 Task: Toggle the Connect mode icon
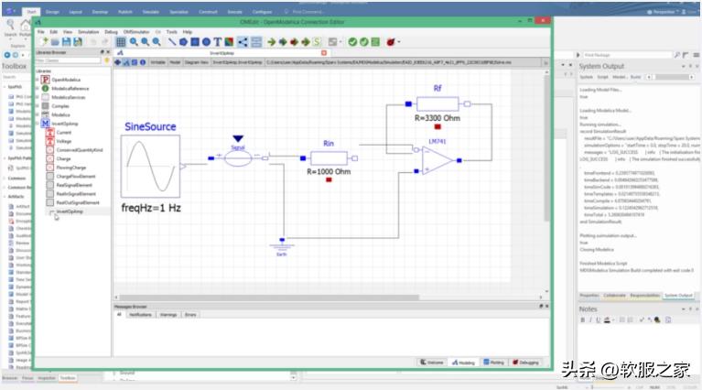(242, 41)
